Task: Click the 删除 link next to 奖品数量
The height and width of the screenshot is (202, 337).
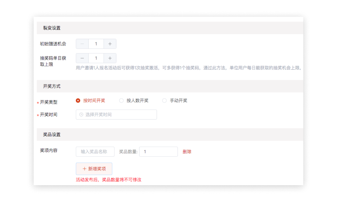Action: click(187, 151)
